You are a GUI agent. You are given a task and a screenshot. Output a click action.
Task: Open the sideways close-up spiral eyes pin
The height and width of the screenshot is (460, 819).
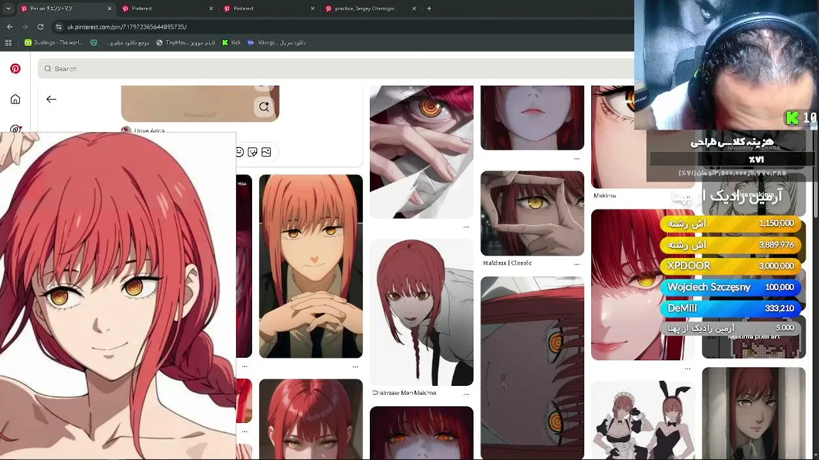532,368
